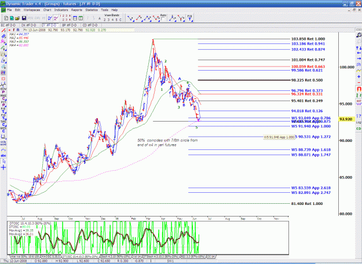Click the floppy disk save icon
The image size is (362, 264).
click(x=24, y=18)
